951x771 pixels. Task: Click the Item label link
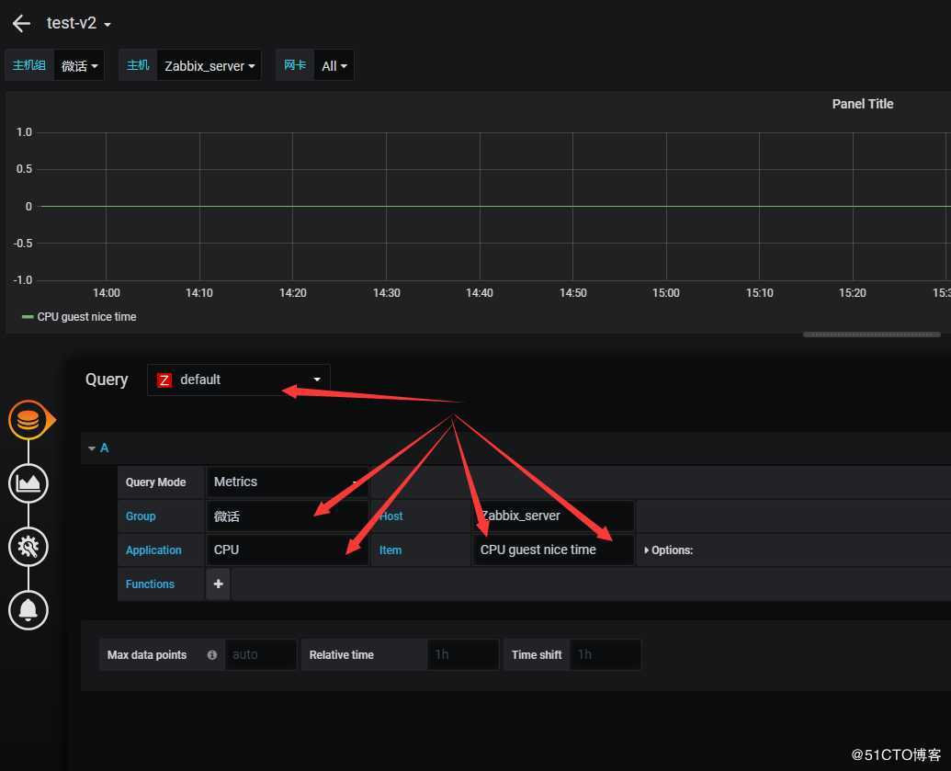[x=390, y=550]
